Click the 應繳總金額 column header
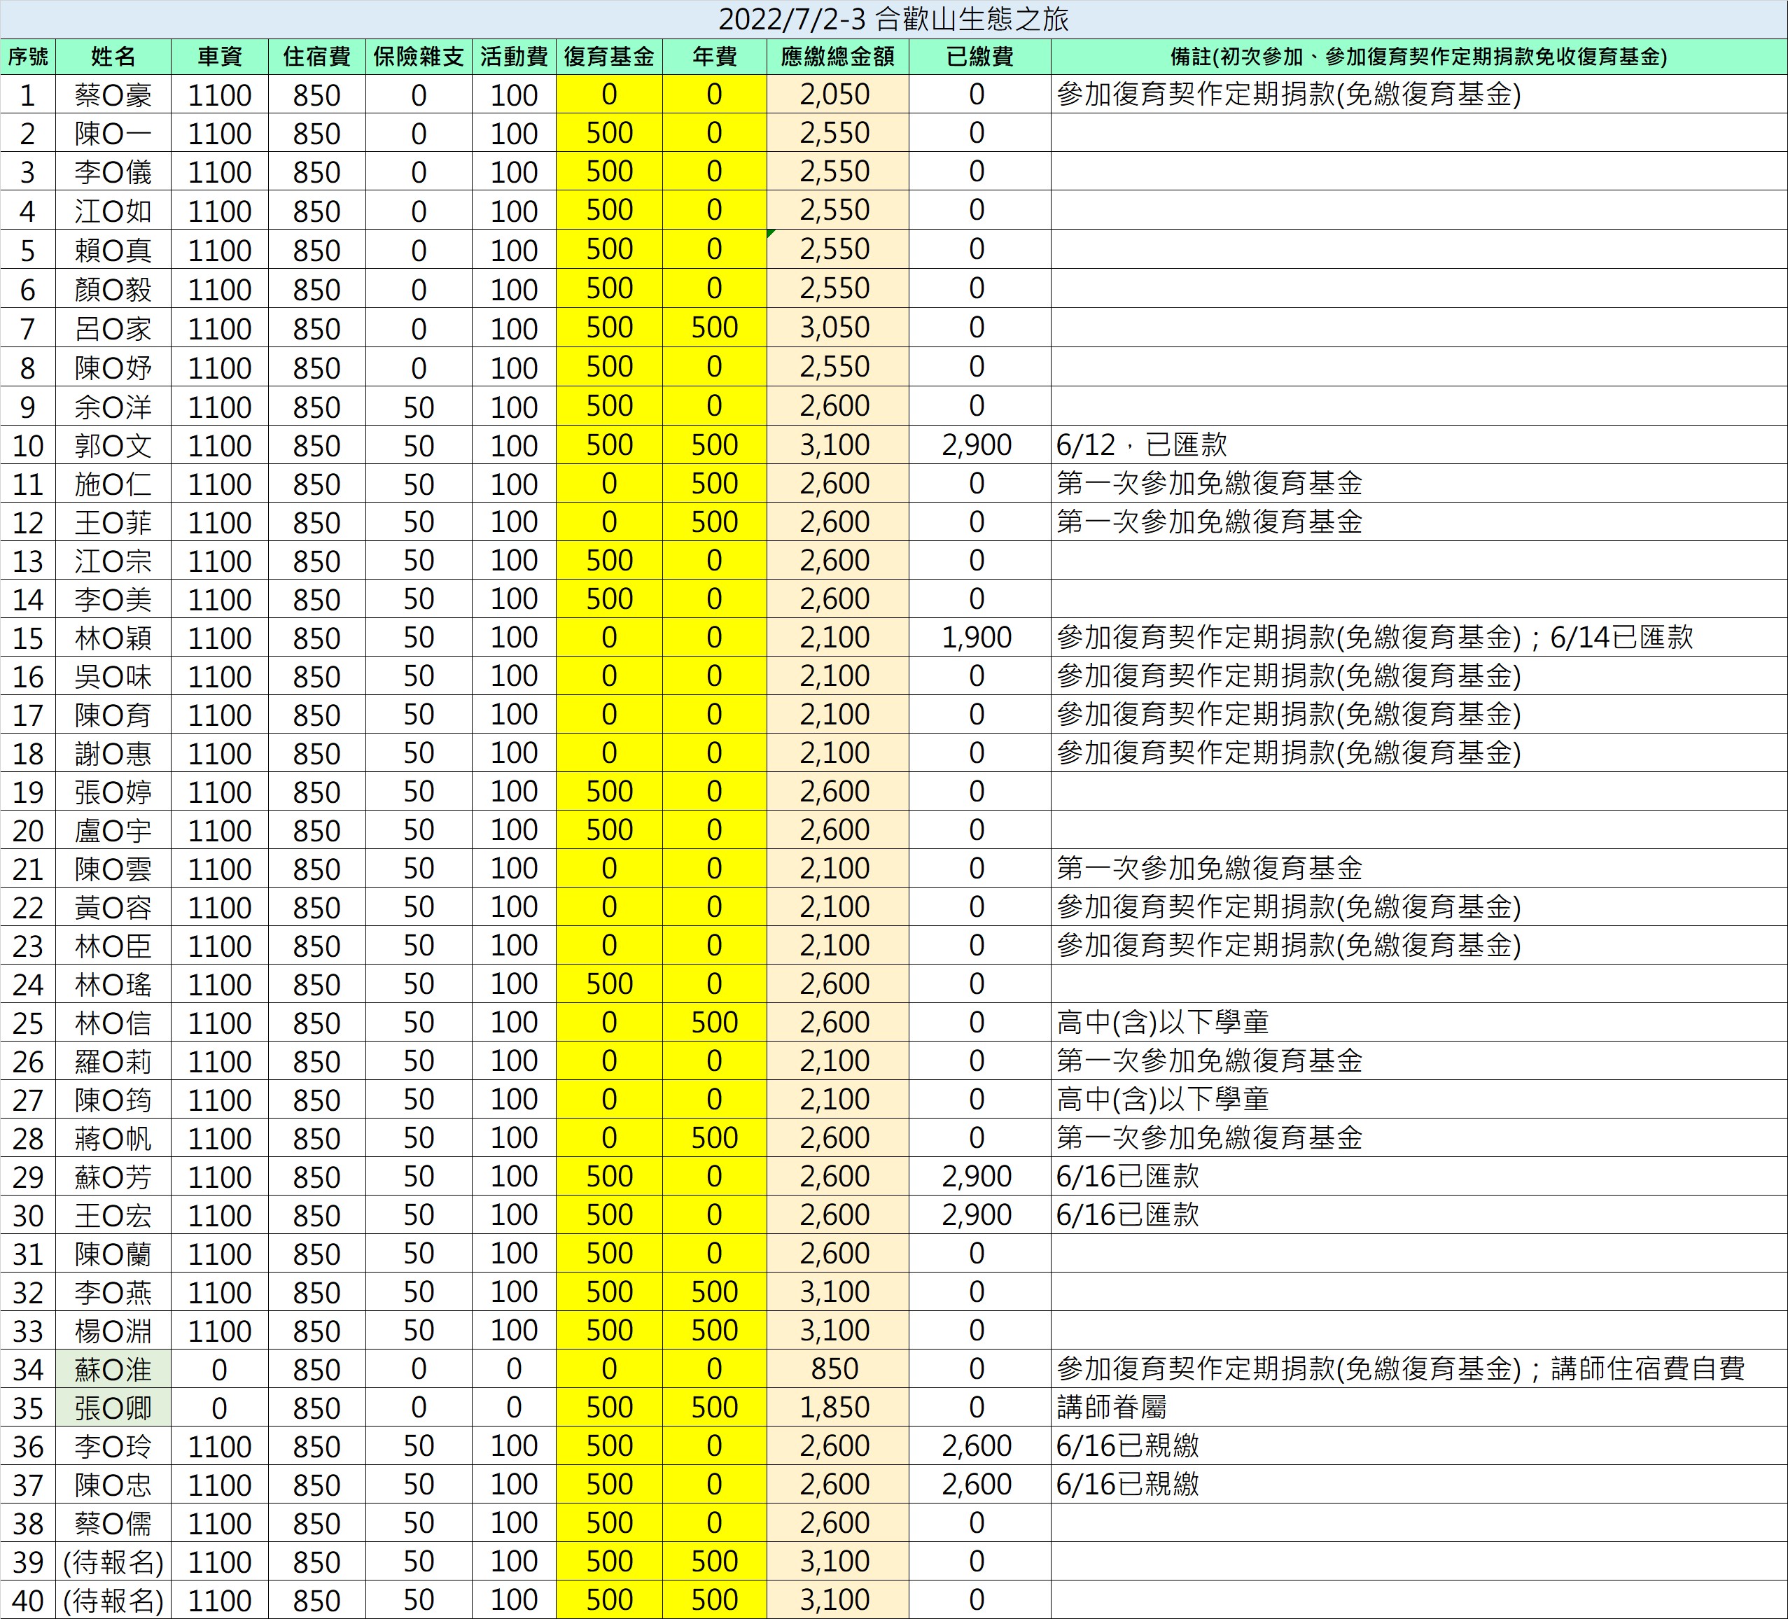This screenshot has width=1788, height=1619. (838, 57)
